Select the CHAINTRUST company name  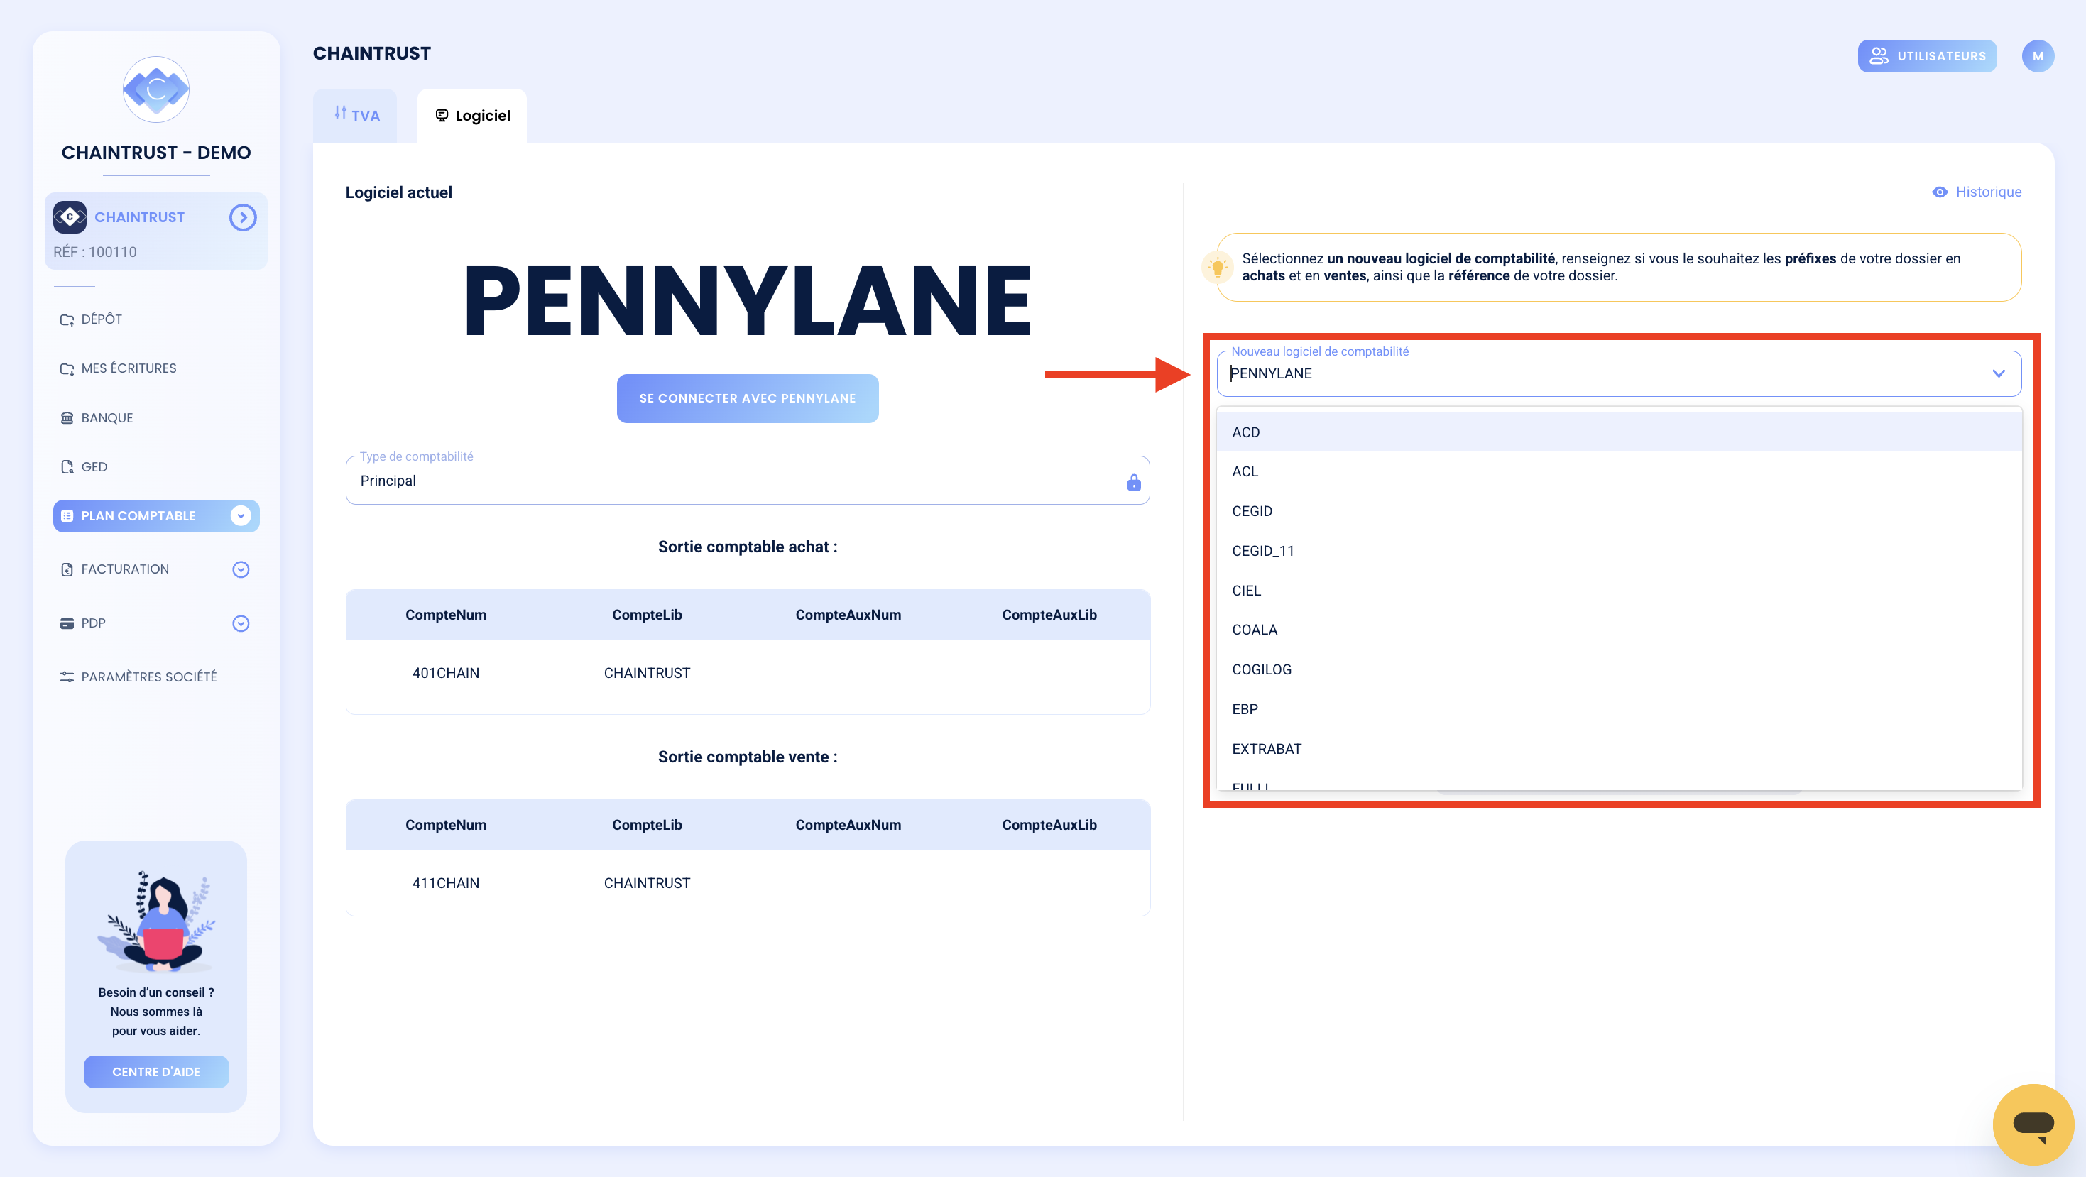(x=139, y=217)
